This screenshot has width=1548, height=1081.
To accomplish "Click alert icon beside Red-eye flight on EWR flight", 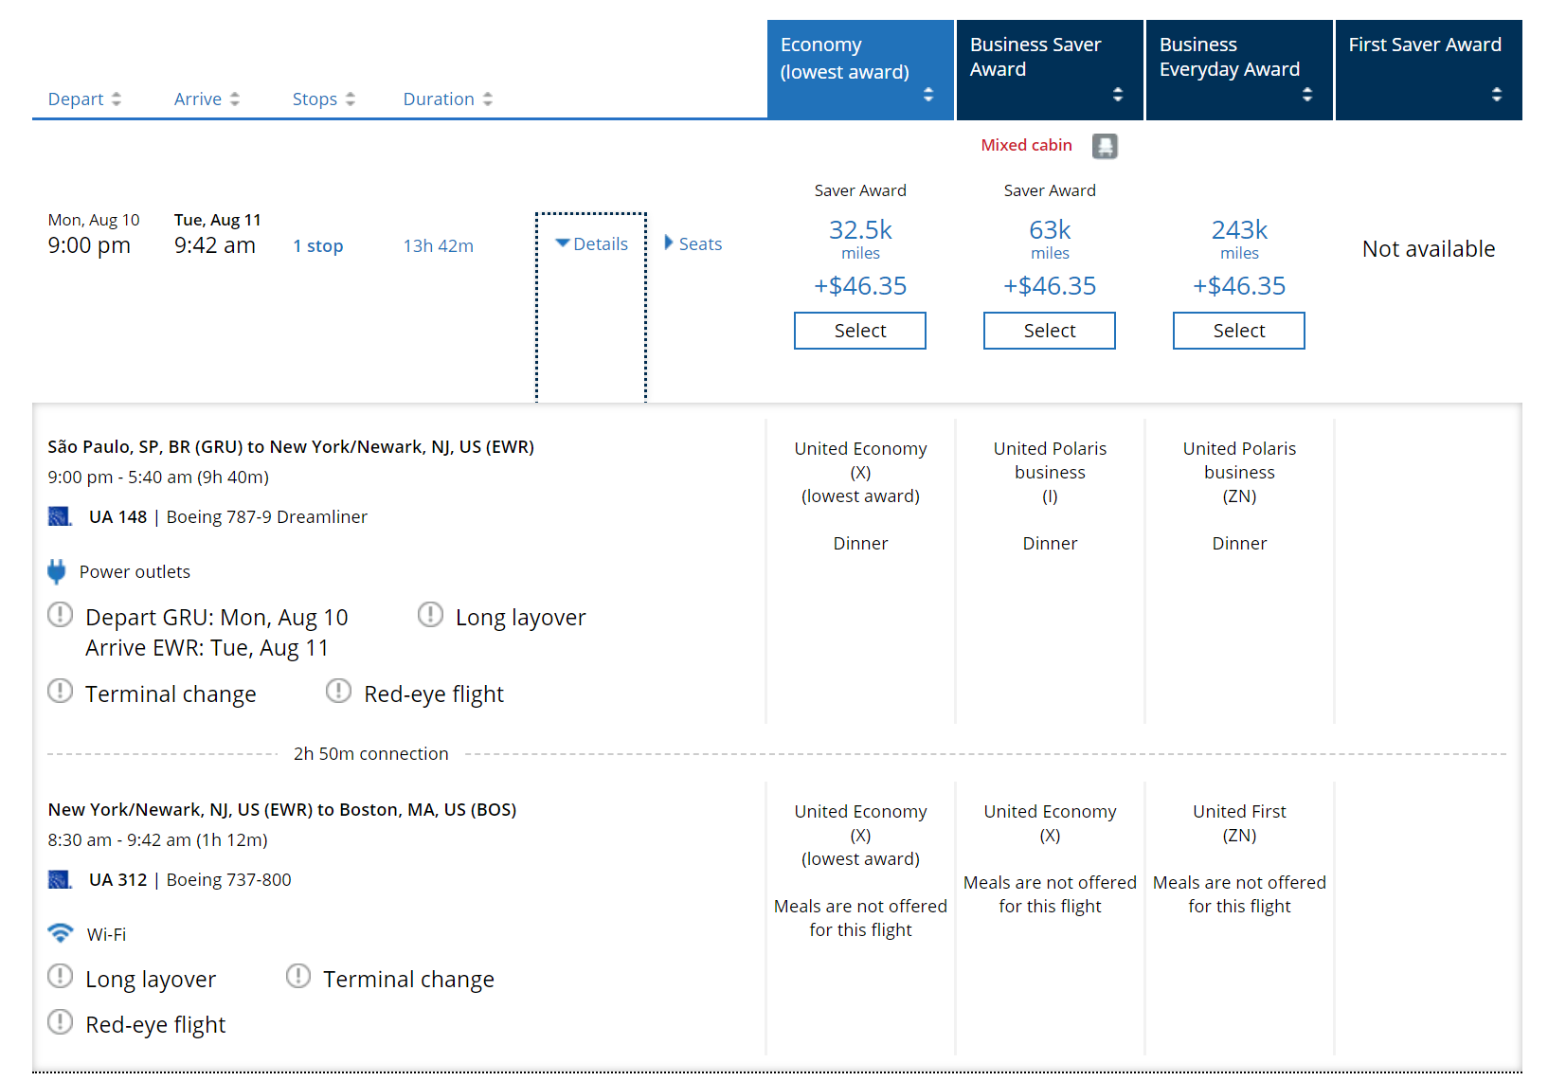I will tap(60, 1021).
